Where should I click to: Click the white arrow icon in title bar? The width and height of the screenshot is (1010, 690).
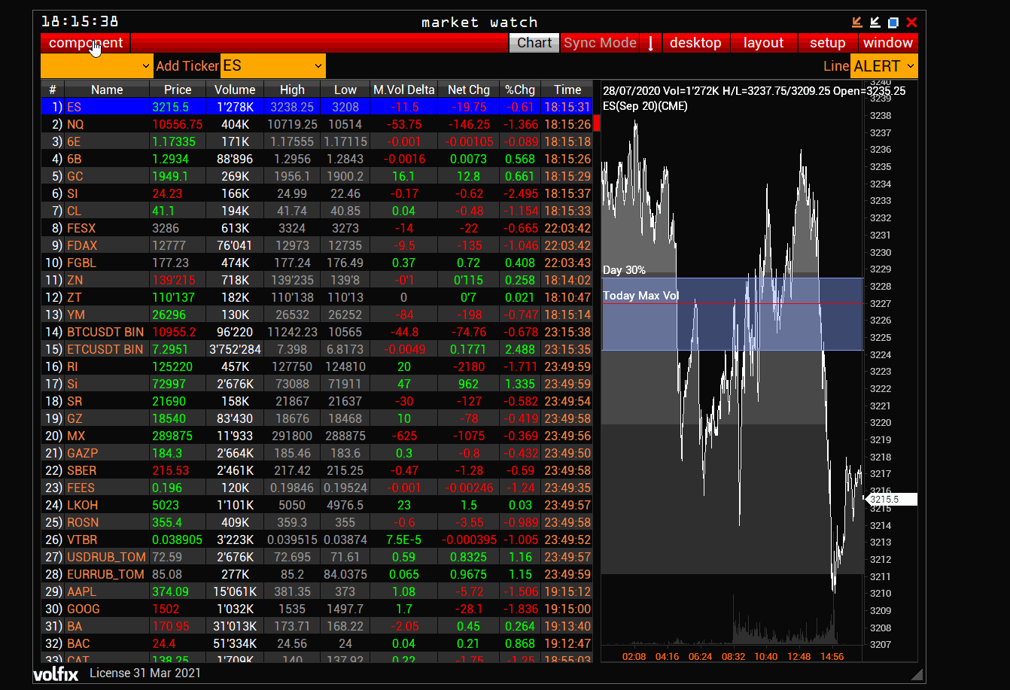coord(875,23)
